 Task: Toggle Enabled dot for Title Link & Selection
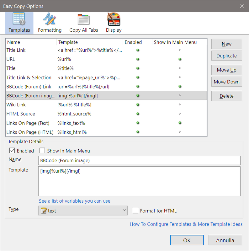point(138,77)
